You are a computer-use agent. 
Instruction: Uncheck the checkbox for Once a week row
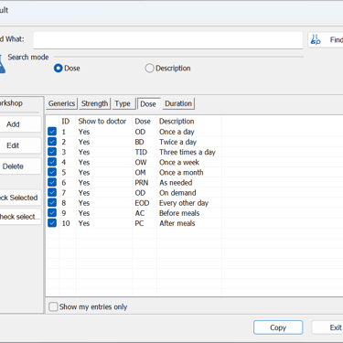coord(52,162)
